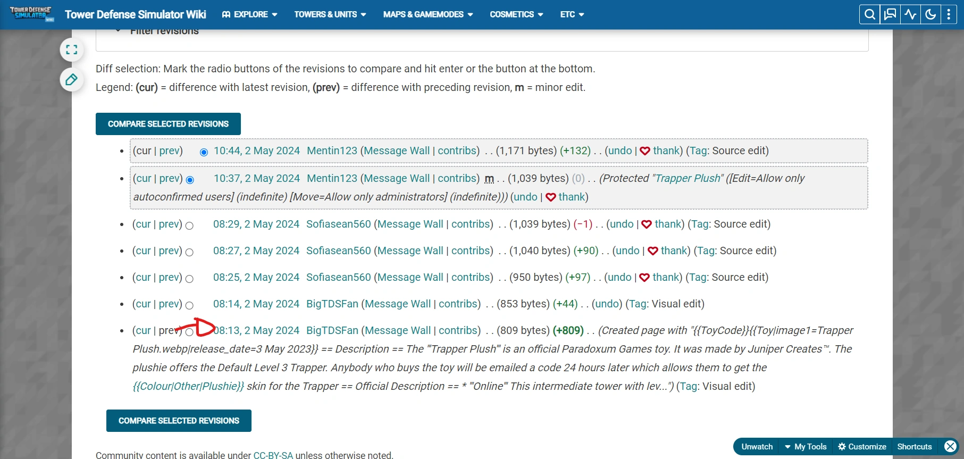Viewport: 964px width, 459px height.
Task: Select the radio button for 08:14 revision
Action: tap(189, 305)
